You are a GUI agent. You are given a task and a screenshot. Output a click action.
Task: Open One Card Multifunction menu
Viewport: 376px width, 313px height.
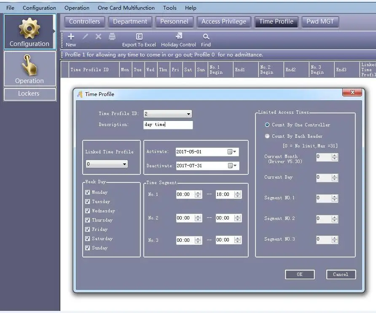[x=126, y=8]
